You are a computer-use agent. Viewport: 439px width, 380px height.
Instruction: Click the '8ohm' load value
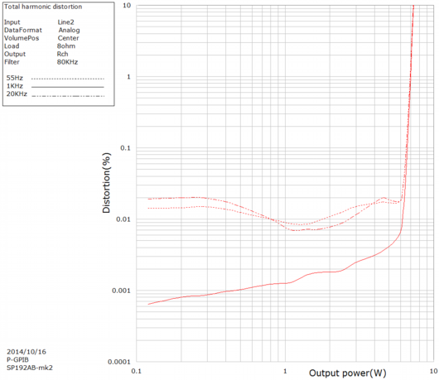click(66, 46)
